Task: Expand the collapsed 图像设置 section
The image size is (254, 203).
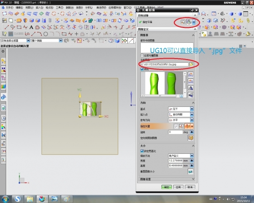Action: tap(167, 179)
